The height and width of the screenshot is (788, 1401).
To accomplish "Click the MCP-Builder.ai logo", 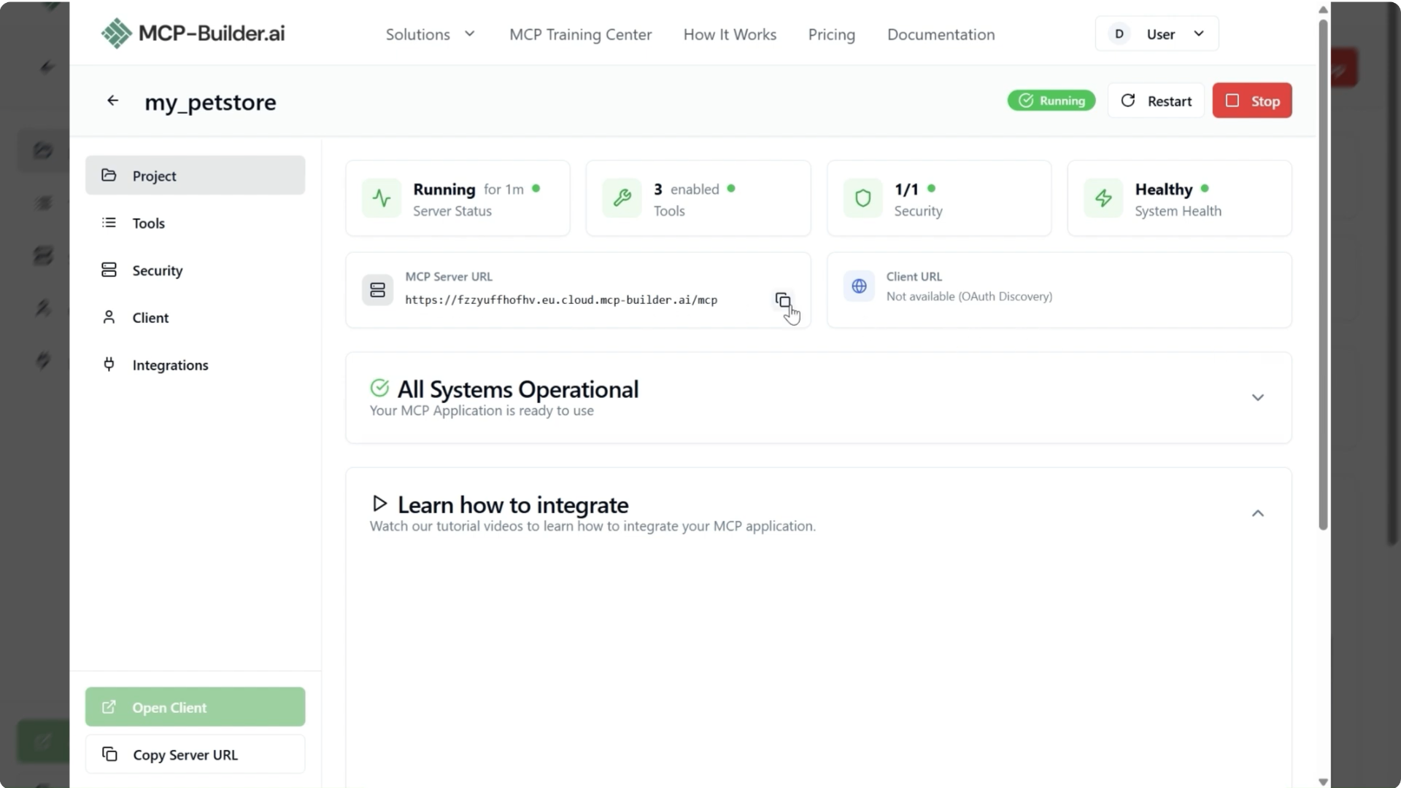I will pyautogui.click(x=193, y=34).
